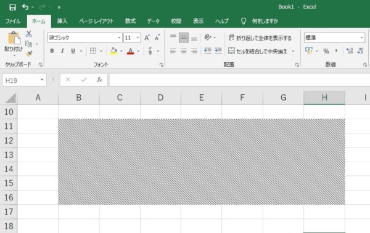Click the 貼り付け paste icon
The image size is (370, 233).
(14, 38)
